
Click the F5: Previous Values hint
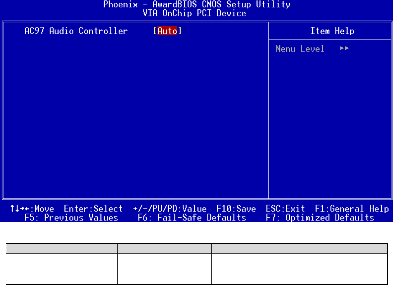[x=71, y=218]
